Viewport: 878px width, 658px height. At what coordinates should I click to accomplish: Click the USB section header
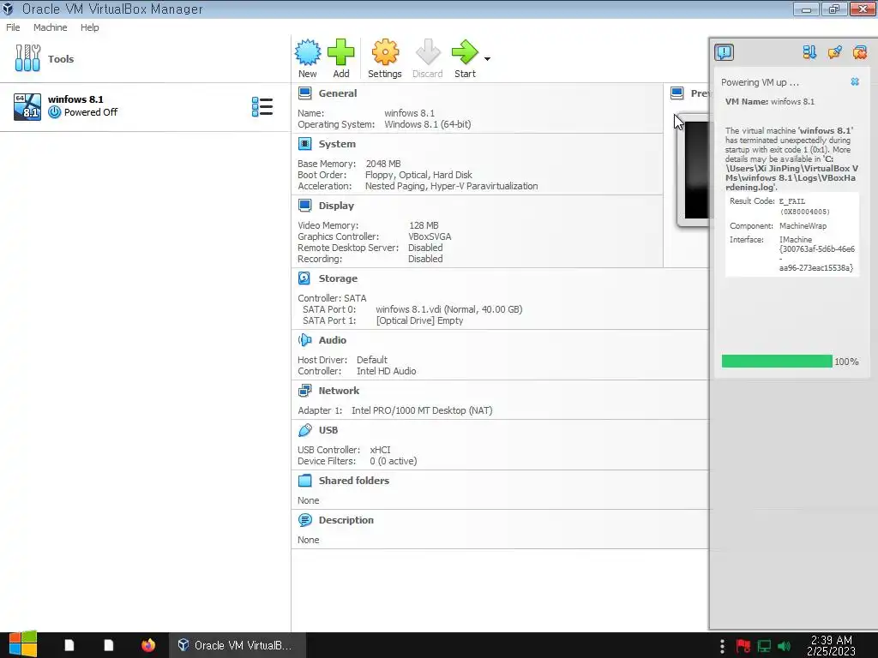point(328,430)
